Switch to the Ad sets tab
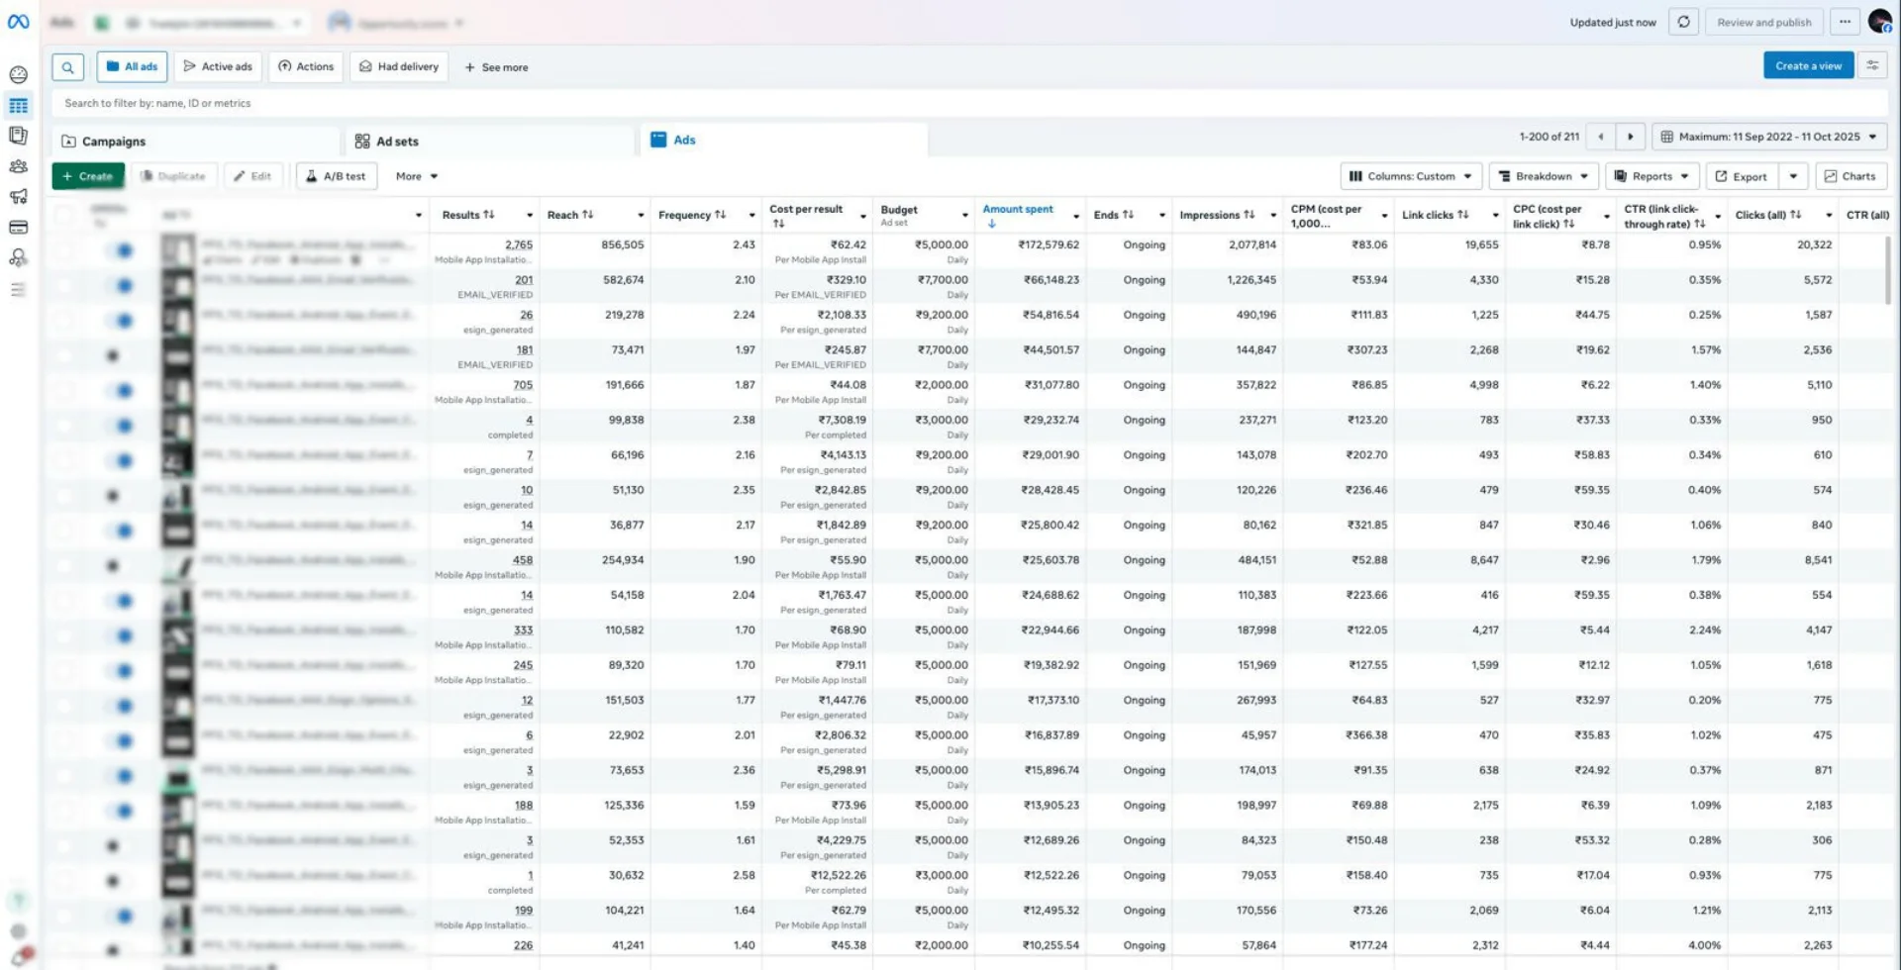 397,142
